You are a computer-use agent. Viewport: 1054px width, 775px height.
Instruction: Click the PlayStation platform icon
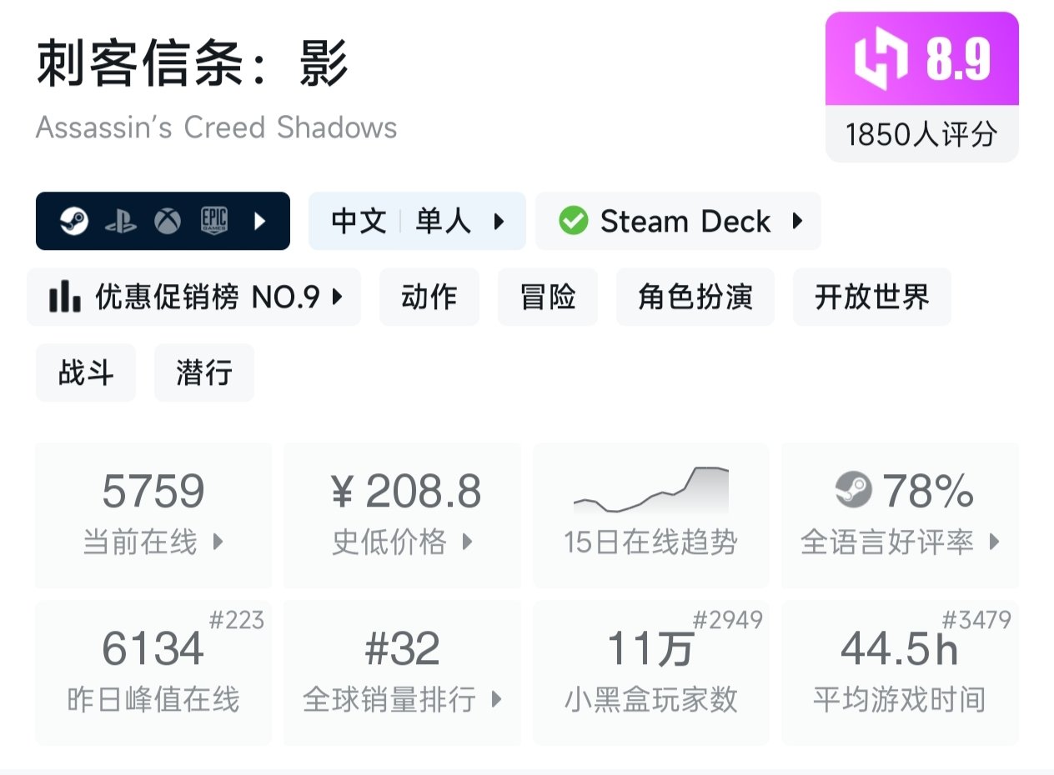tap(121, 221)
